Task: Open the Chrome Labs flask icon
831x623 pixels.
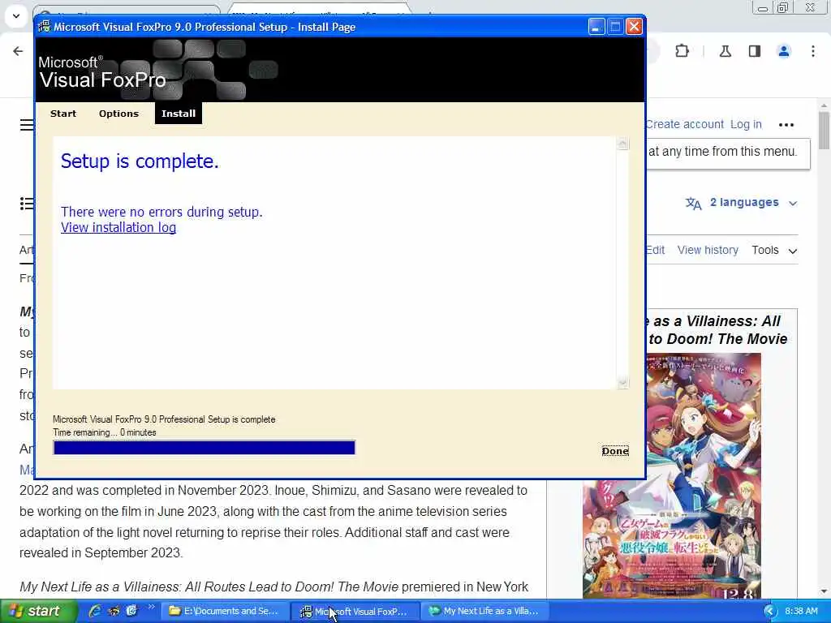Action: [726, 51]
